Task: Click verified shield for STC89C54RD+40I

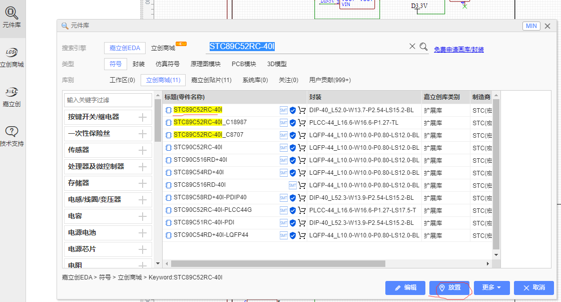Action: tap(293, 173)
